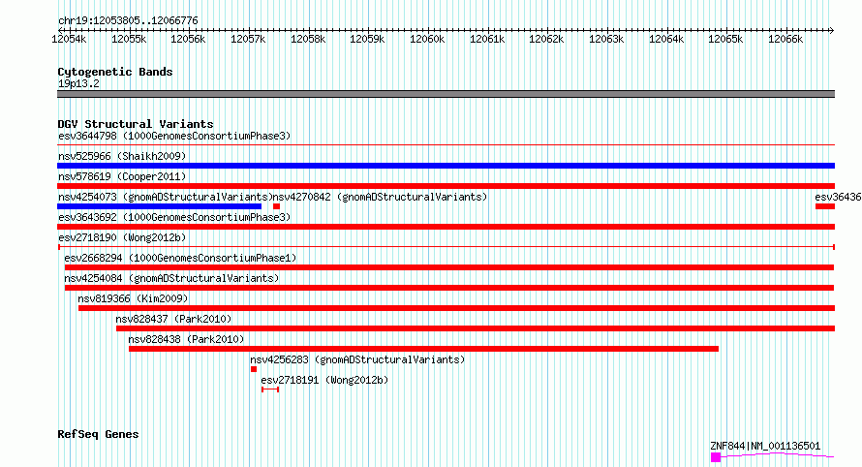Click the 12066k ruler tick label

click(785, 39)
